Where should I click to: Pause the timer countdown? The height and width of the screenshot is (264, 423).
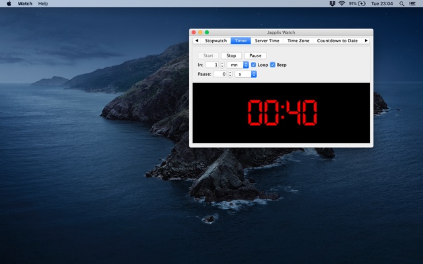pyautogui.click(x=255, y=55)
